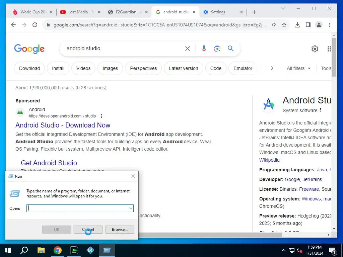Open taskbar Search magnifier
Viewport: 343px width, 257px height.
[24, 250]
